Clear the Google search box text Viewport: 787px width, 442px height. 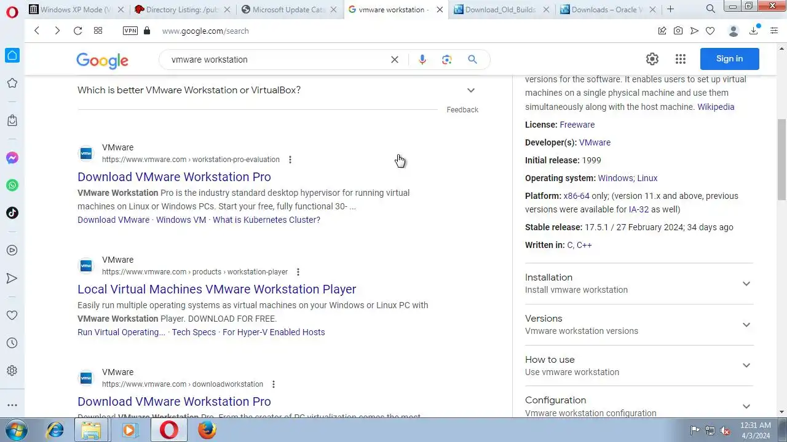coord(395,60)
